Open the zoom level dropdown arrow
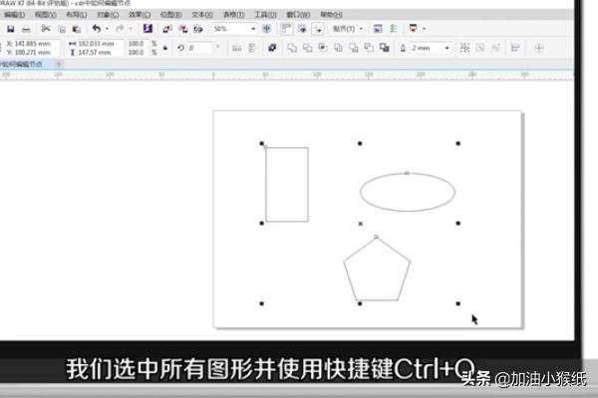The image size is (598, 398). click(x=253, y=29)
